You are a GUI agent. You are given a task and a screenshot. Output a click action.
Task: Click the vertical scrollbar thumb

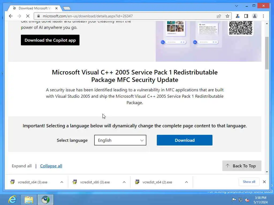point(267,53)
